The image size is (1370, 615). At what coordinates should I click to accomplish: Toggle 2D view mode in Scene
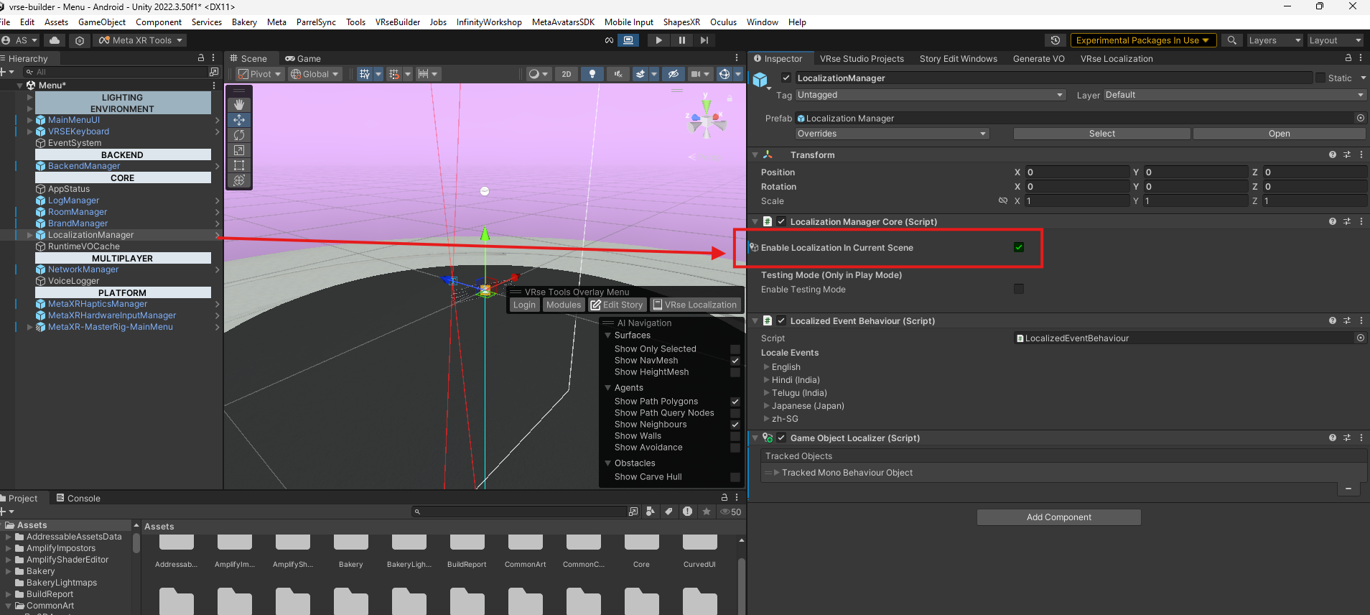click(567, 74)
